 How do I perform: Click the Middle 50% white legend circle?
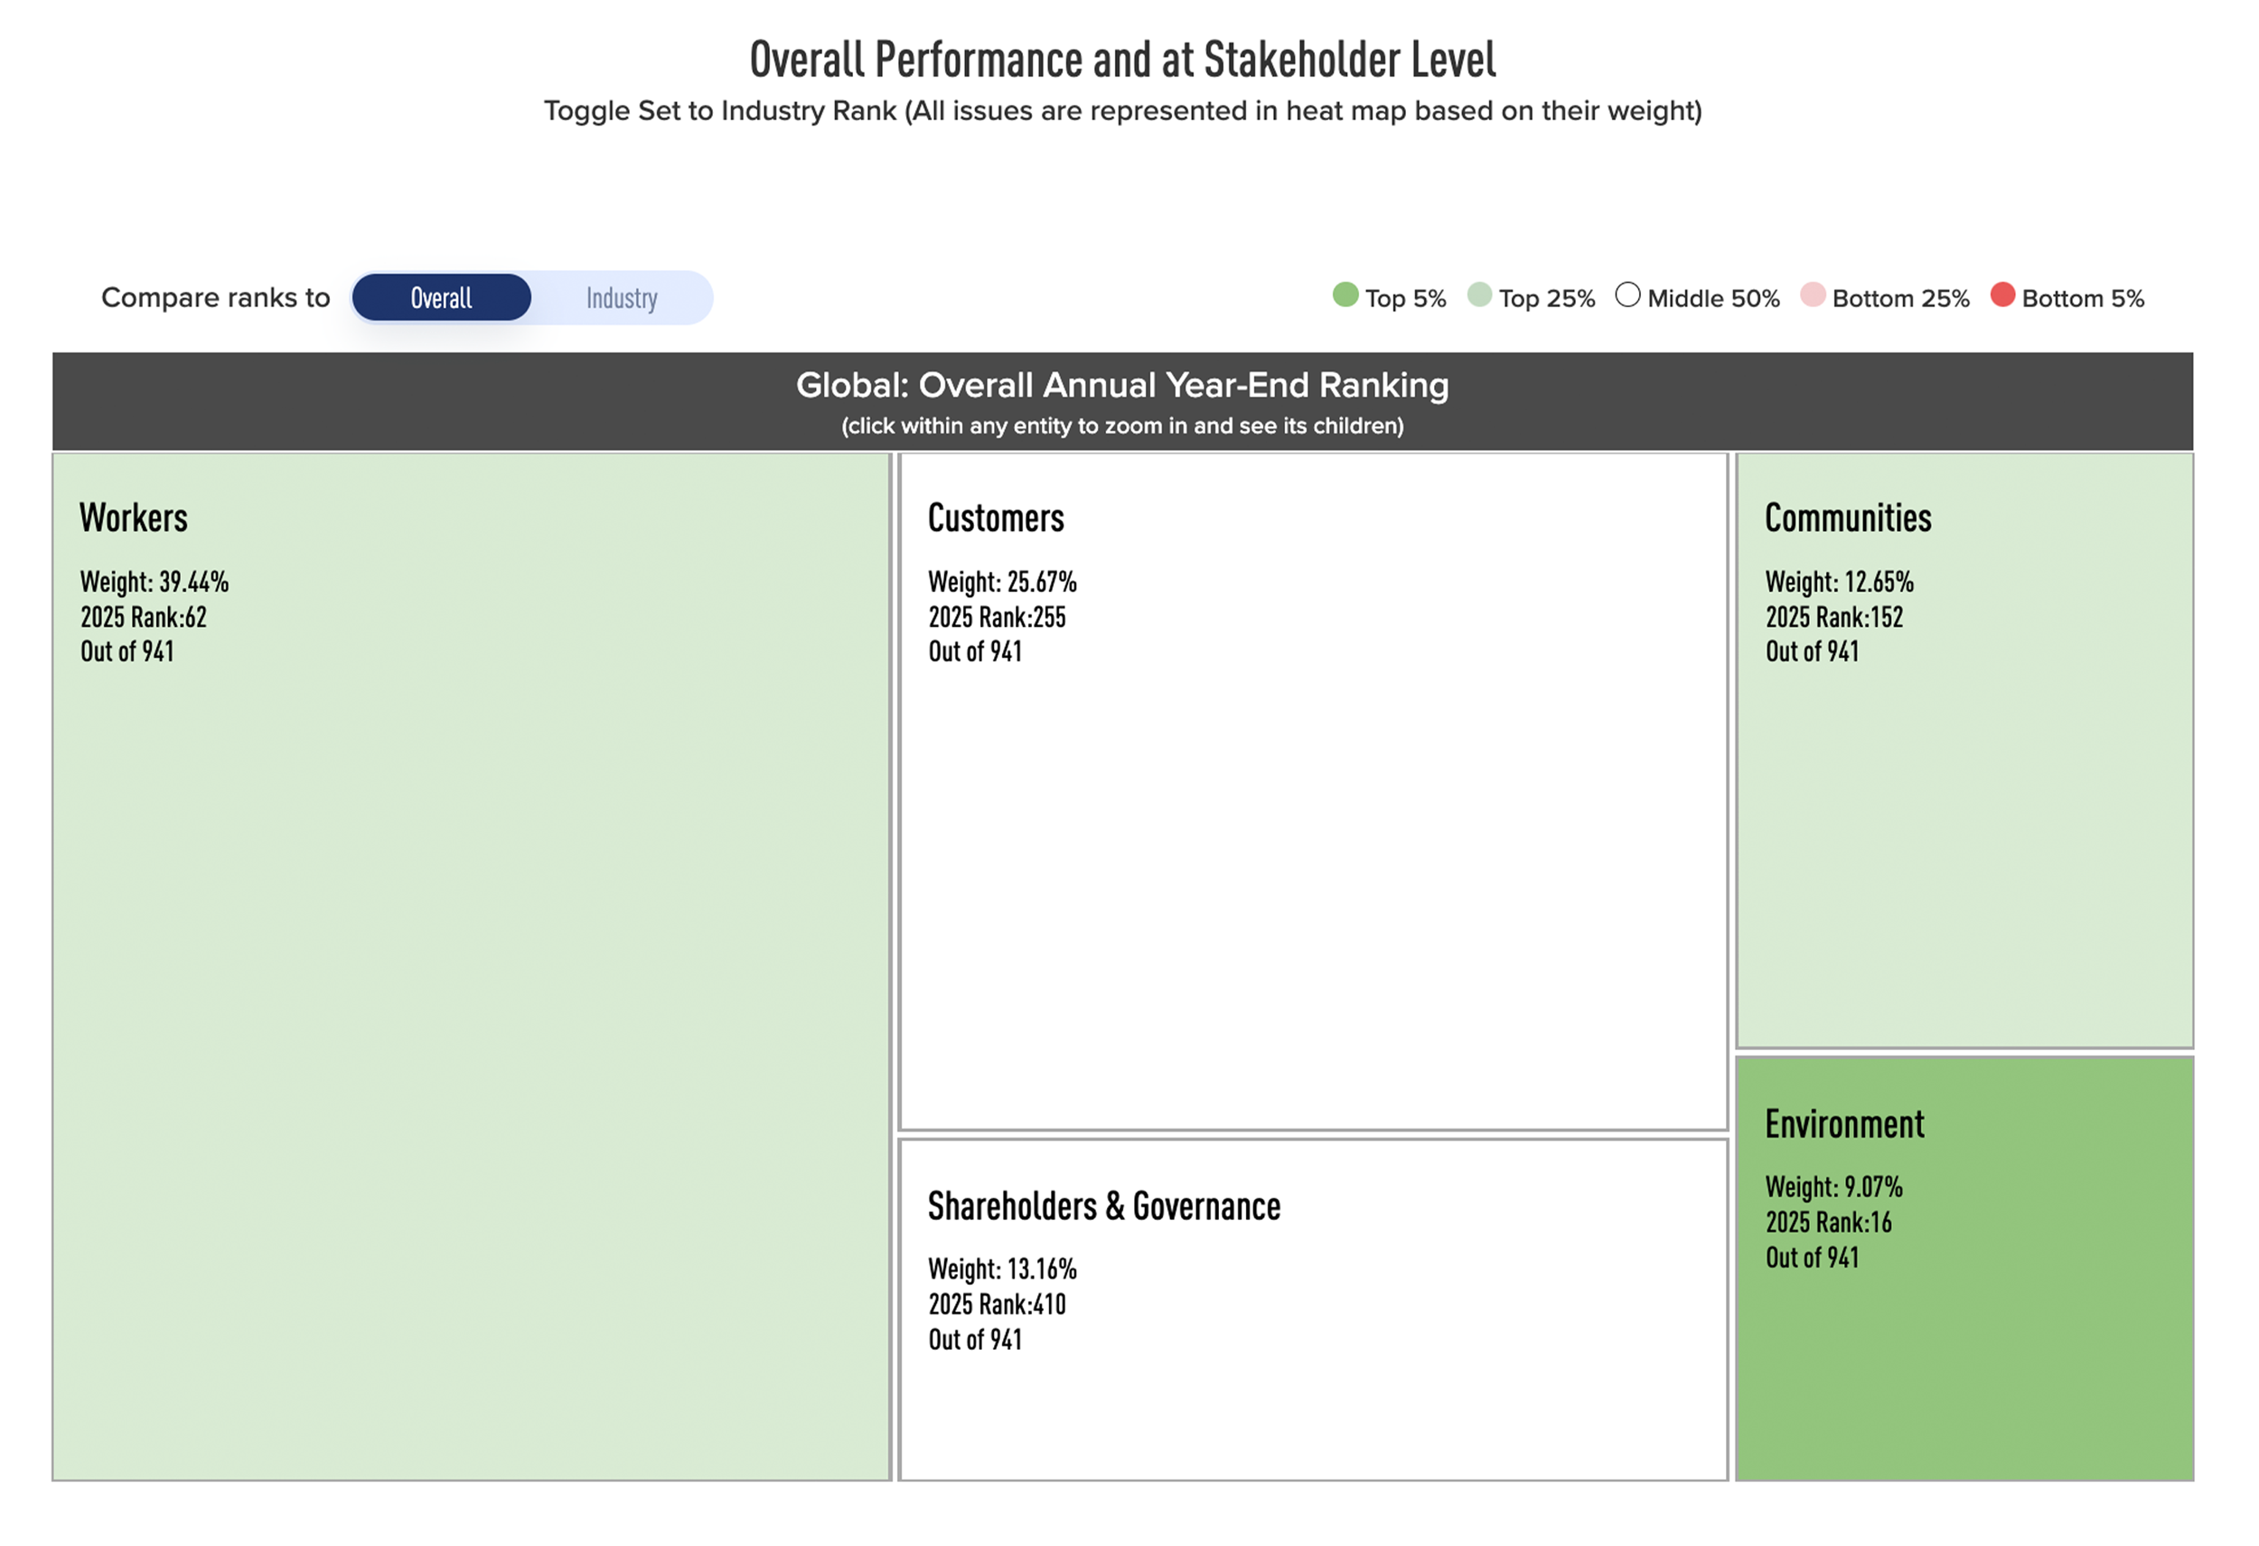coord(1627,295)
